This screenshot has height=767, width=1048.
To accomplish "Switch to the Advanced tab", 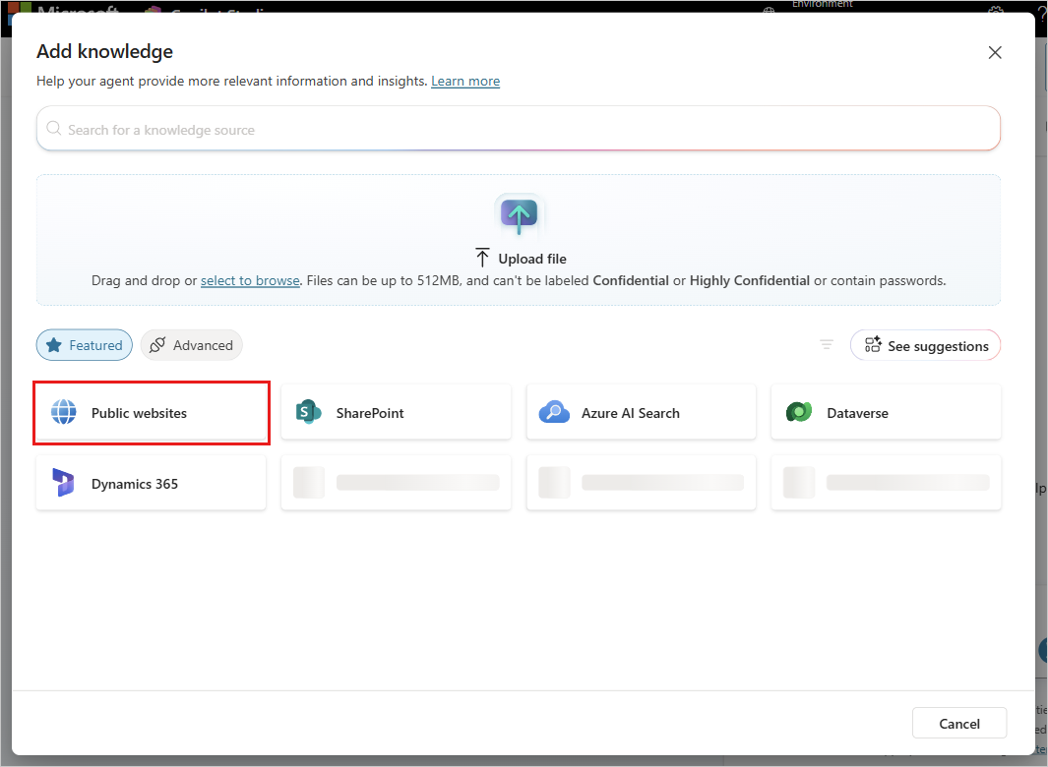I will [x=191, y=345].
